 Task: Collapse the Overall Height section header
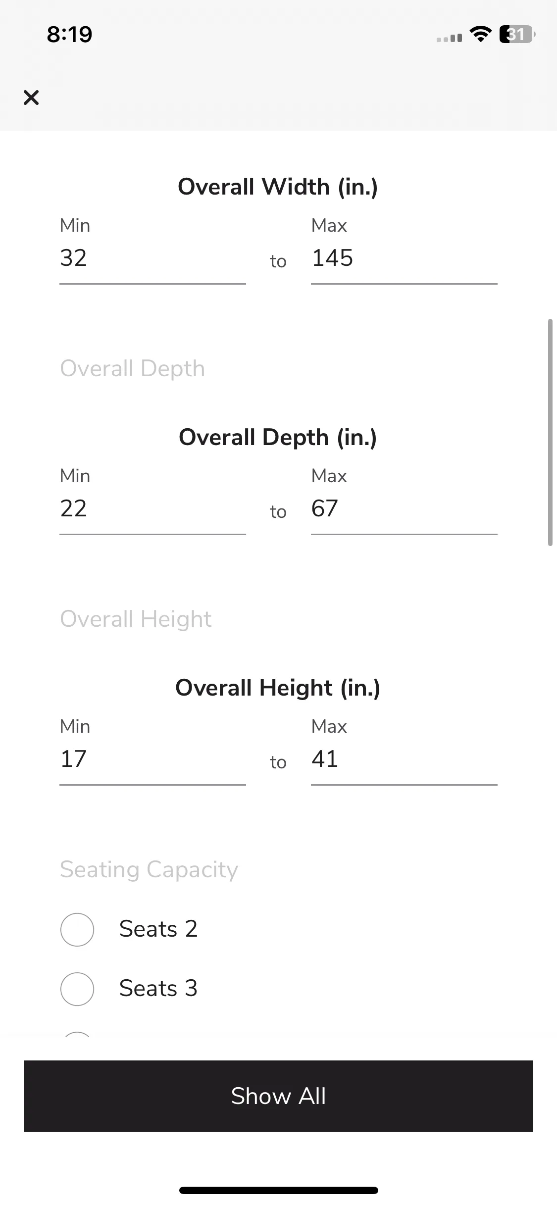(136, 619)
